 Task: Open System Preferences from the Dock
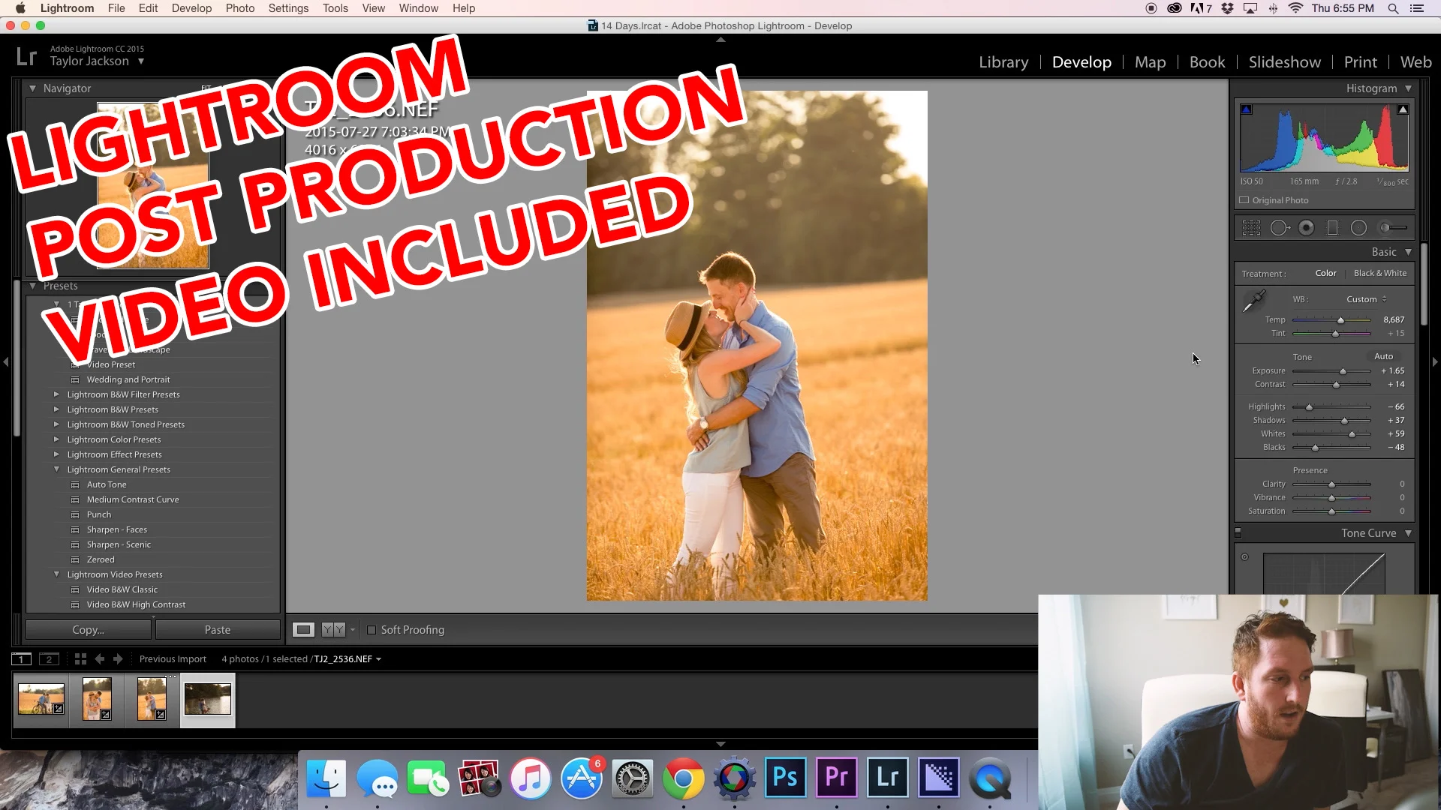click(x=632, y=778)
